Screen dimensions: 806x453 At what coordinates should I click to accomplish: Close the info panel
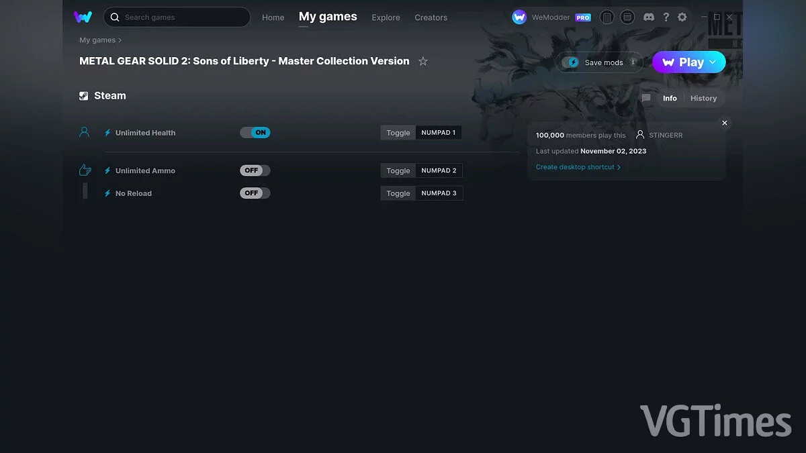coord(725,123)
